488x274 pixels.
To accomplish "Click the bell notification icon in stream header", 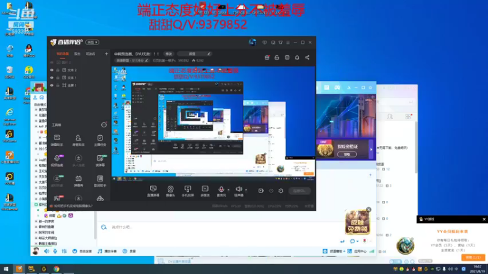I will (297, 57).
